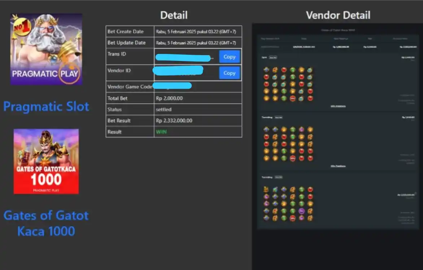Open the Gates of Gatotkaca 1000 game image
The image size is (423, 270).
(x=46, y=161)
